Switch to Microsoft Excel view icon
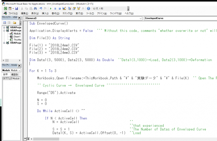The image size is (217, 141). click(x=6, y=9)
